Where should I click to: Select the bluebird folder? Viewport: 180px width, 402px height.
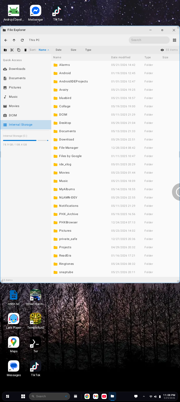tap(115, 98)
